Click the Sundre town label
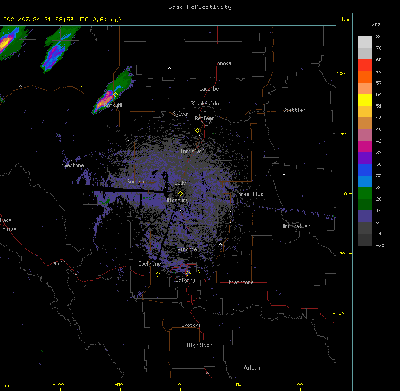The image size is (400, 391). coord(135,182)
